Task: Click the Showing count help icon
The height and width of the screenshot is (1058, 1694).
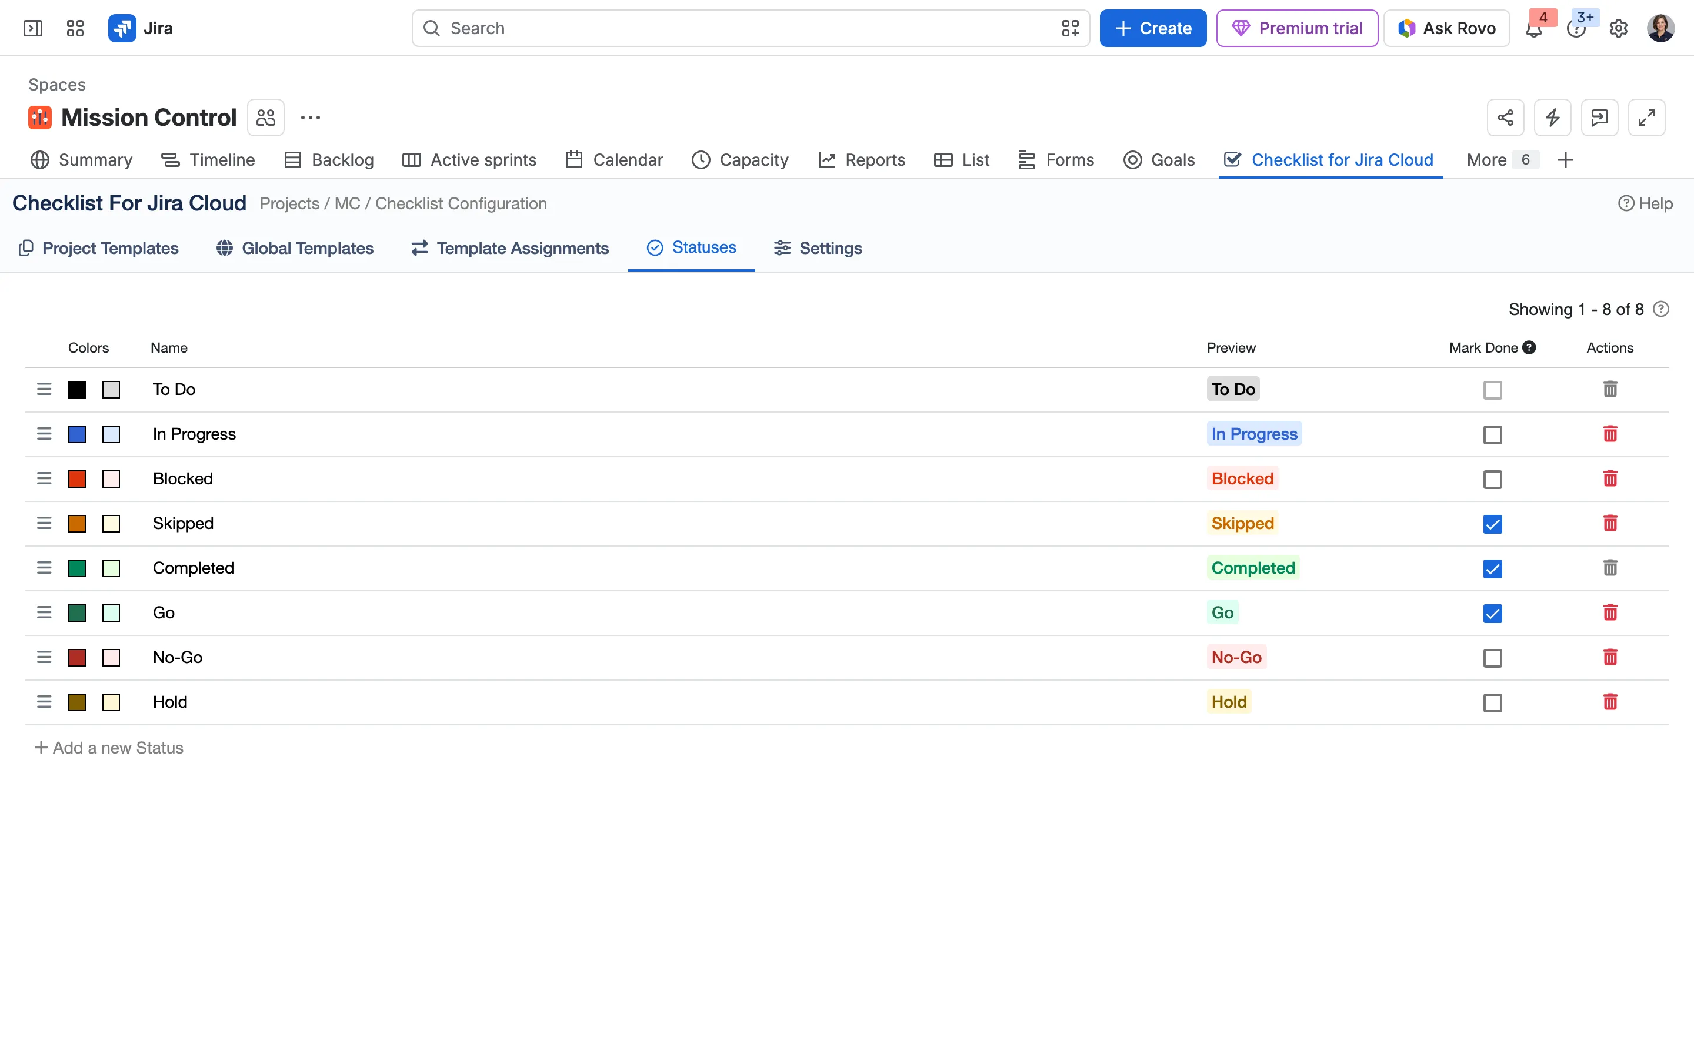Action: point(1661,309)
